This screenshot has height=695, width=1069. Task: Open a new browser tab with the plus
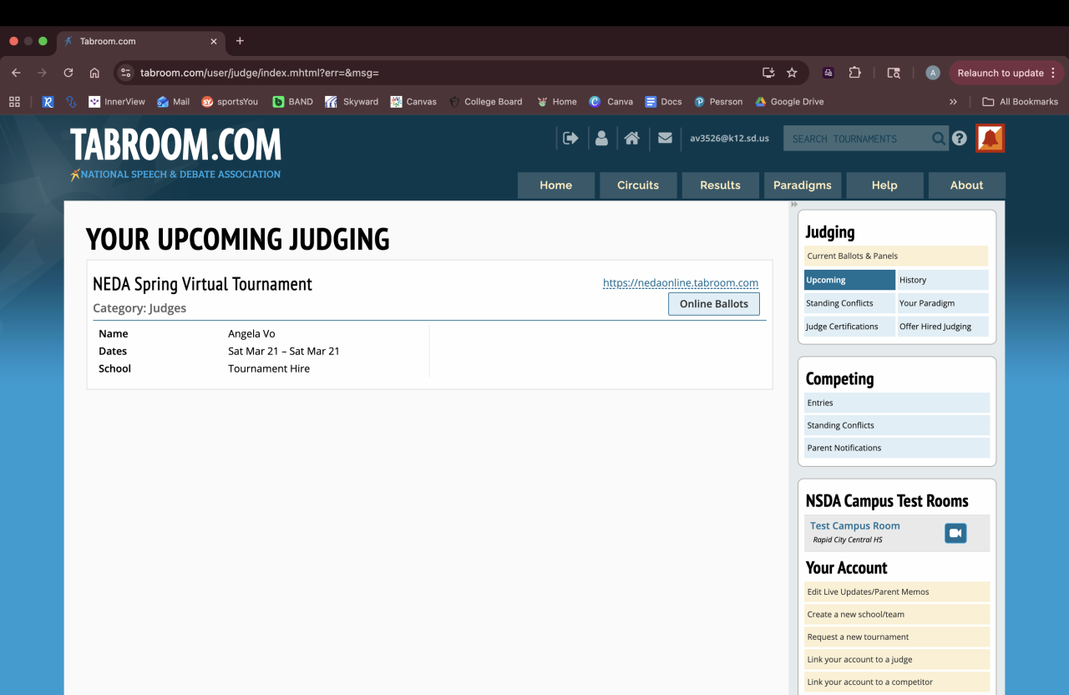click(x=240, y=41)
